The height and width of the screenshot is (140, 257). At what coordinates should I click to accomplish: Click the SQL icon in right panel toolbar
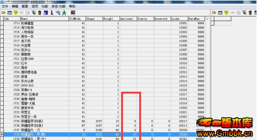pos(226,13)
